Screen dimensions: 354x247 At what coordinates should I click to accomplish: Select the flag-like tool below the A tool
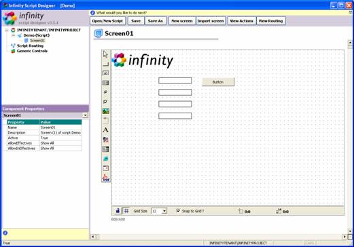click(105, 140)
